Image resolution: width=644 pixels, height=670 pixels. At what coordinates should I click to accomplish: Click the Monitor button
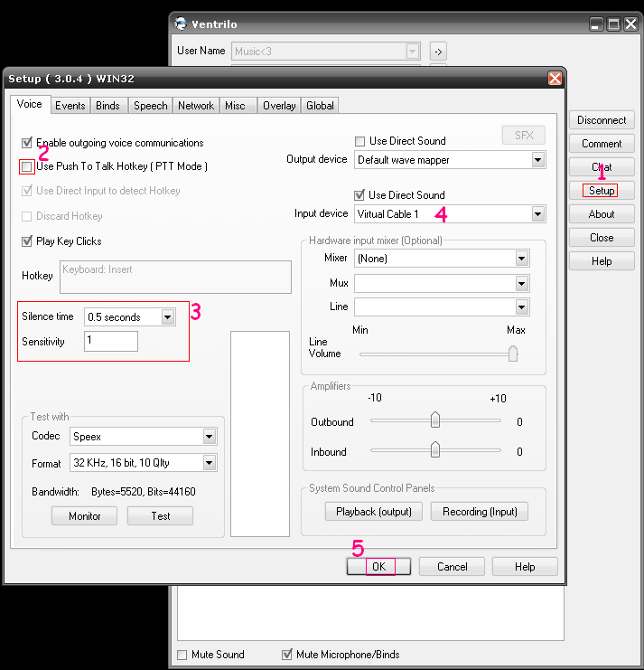(85, 515)
